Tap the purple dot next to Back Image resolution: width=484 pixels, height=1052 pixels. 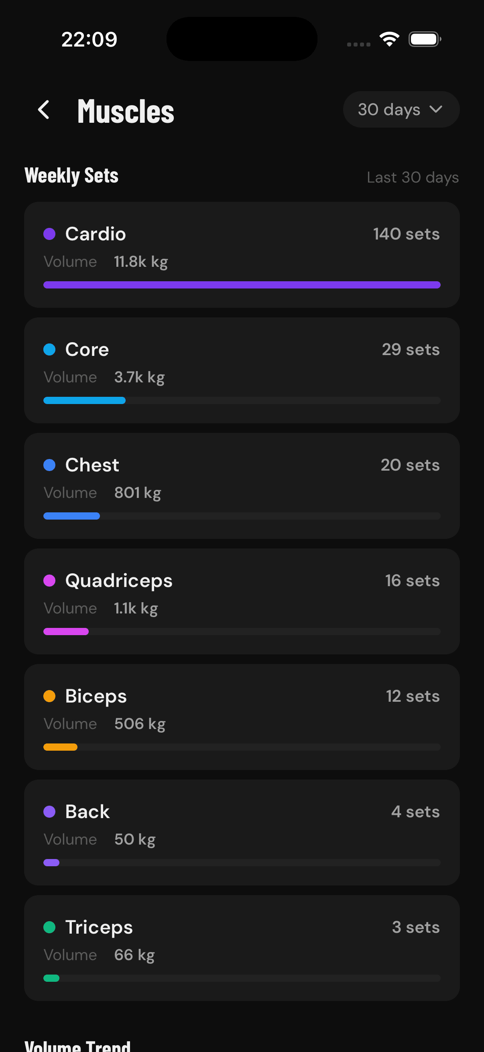click(x=50, y=811)
